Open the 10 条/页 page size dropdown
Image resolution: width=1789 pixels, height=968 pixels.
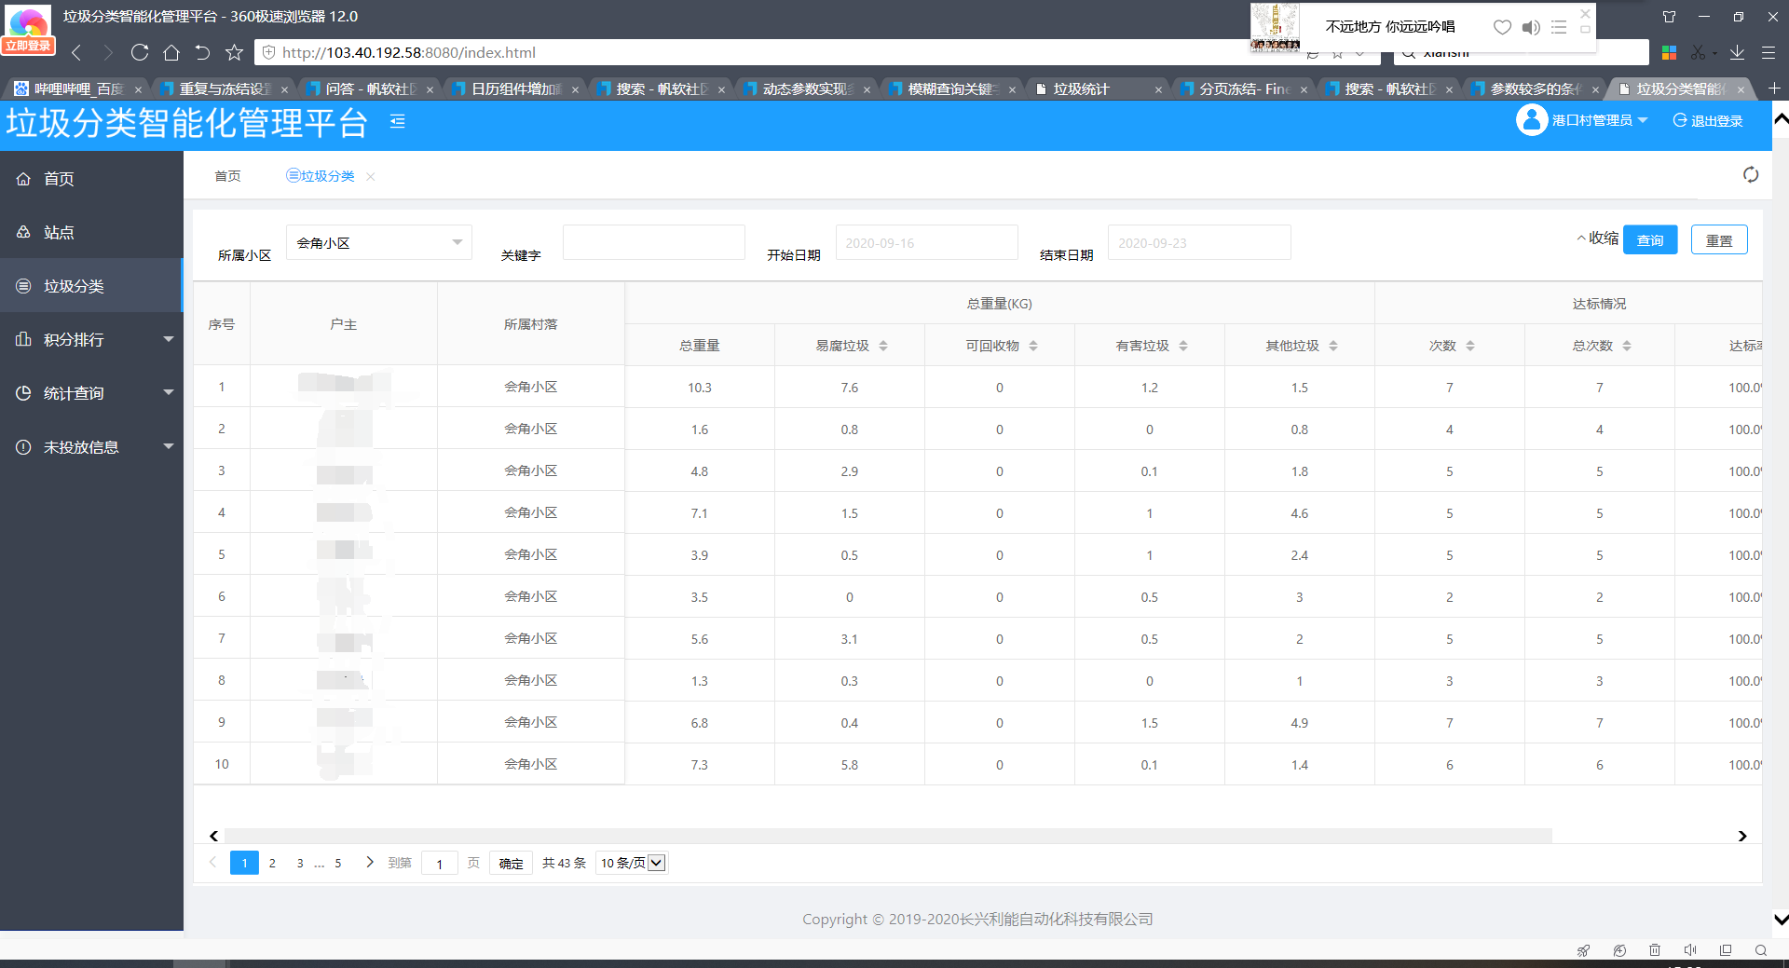click(632, 863)
